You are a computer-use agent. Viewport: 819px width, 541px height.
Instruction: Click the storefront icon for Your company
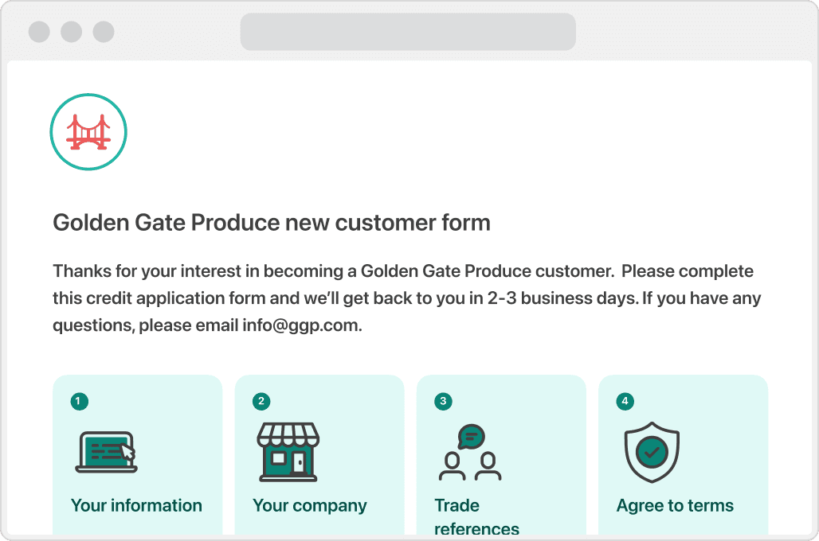pos(288,452)
